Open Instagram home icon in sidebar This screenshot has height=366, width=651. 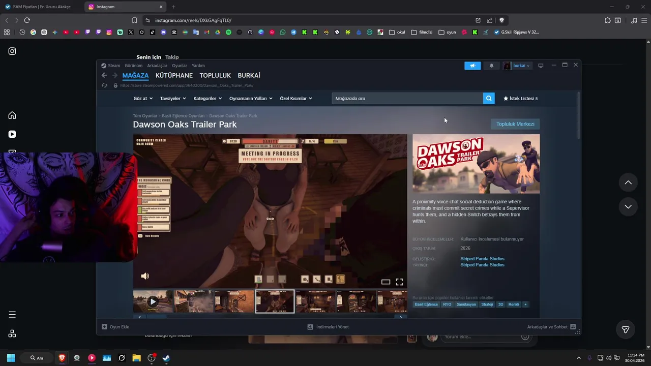click(12, 115)
